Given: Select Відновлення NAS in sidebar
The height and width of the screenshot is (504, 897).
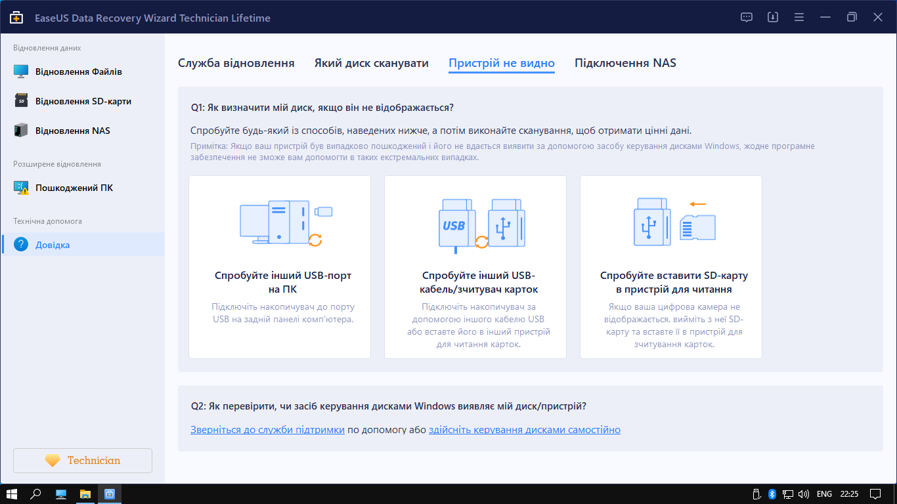Looking at the screenshot, I should click(x=83, y=131).
